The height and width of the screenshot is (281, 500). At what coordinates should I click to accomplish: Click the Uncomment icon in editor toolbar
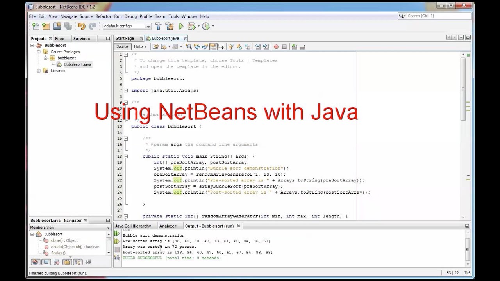[303, 46]
